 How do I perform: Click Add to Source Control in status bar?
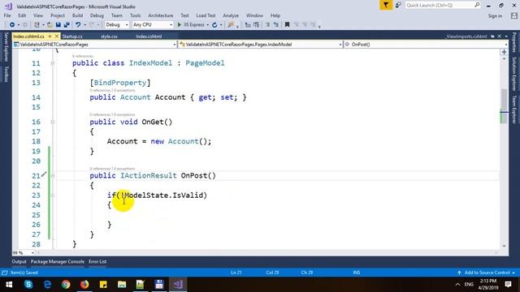tap(487, 273)
